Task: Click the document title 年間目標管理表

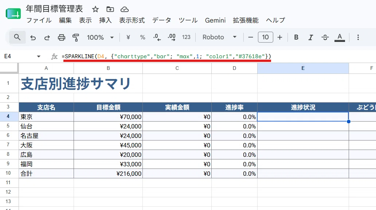Action: [54, 9]
